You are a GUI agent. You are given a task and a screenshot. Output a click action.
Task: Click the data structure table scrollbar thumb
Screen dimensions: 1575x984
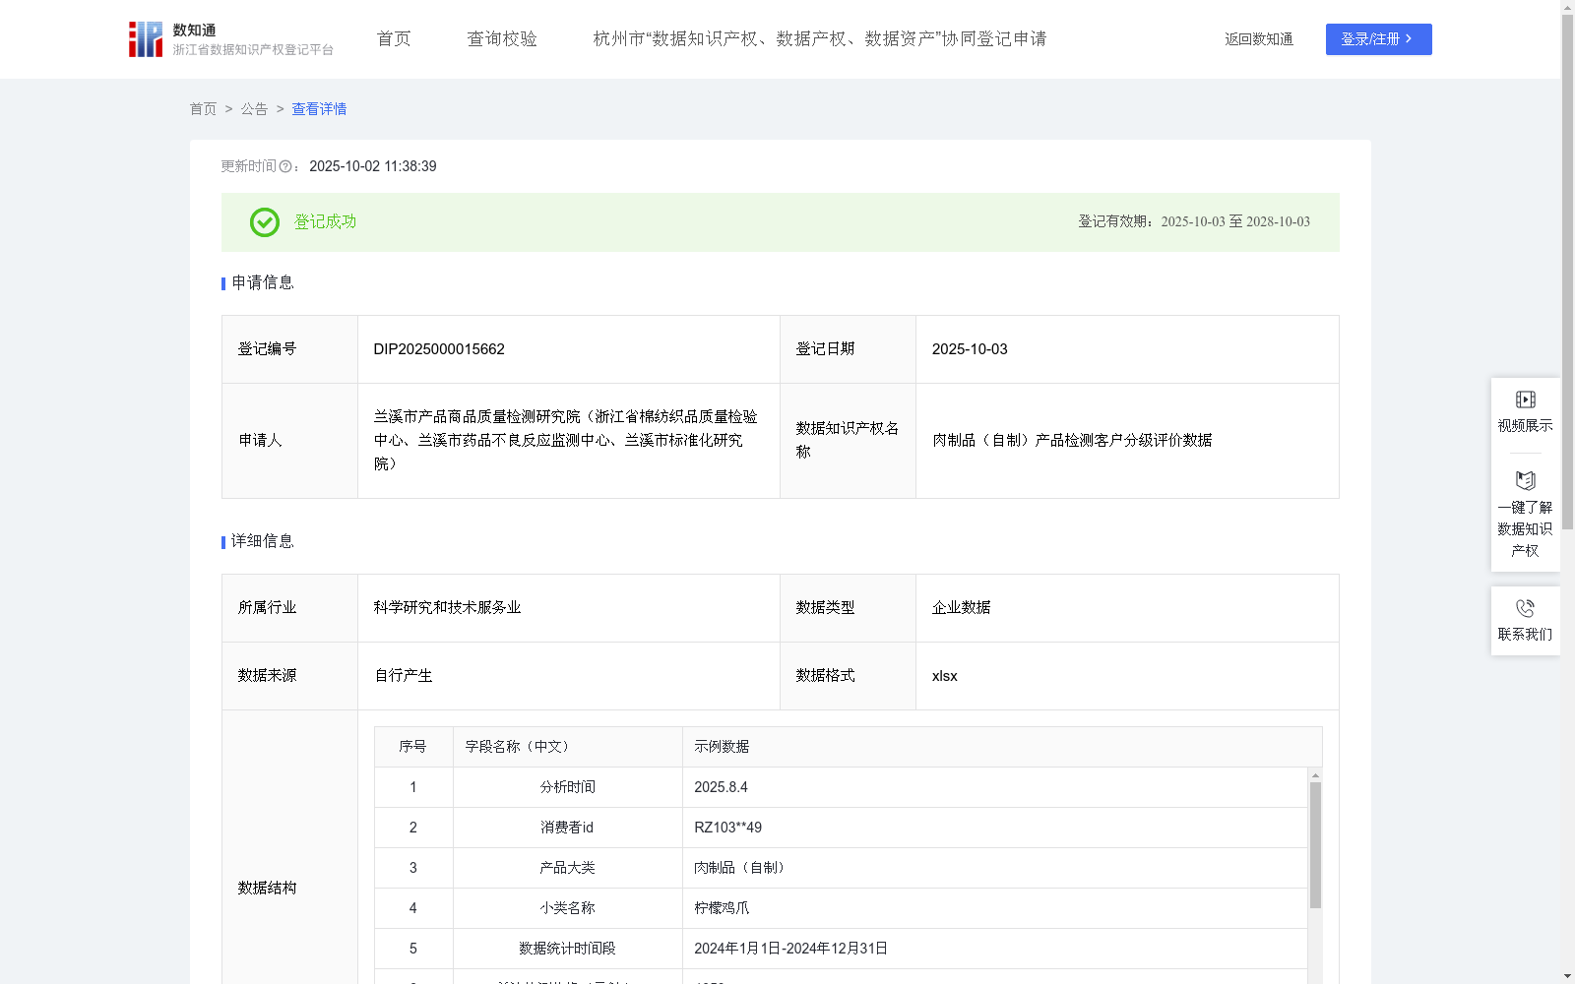pos(1315,845)
